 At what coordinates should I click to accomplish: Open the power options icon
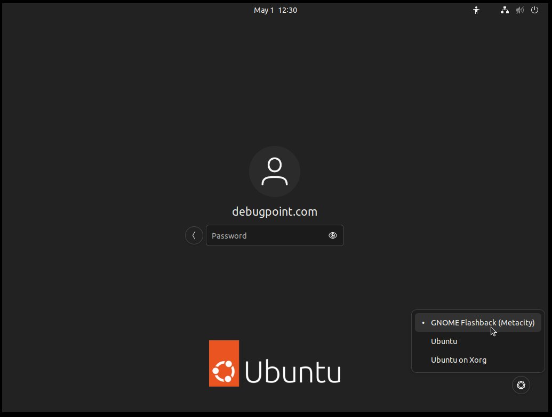point(534,10)
